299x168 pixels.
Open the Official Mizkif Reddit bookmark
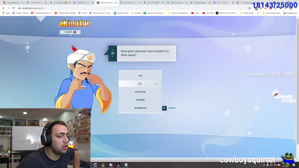point(65,13)
